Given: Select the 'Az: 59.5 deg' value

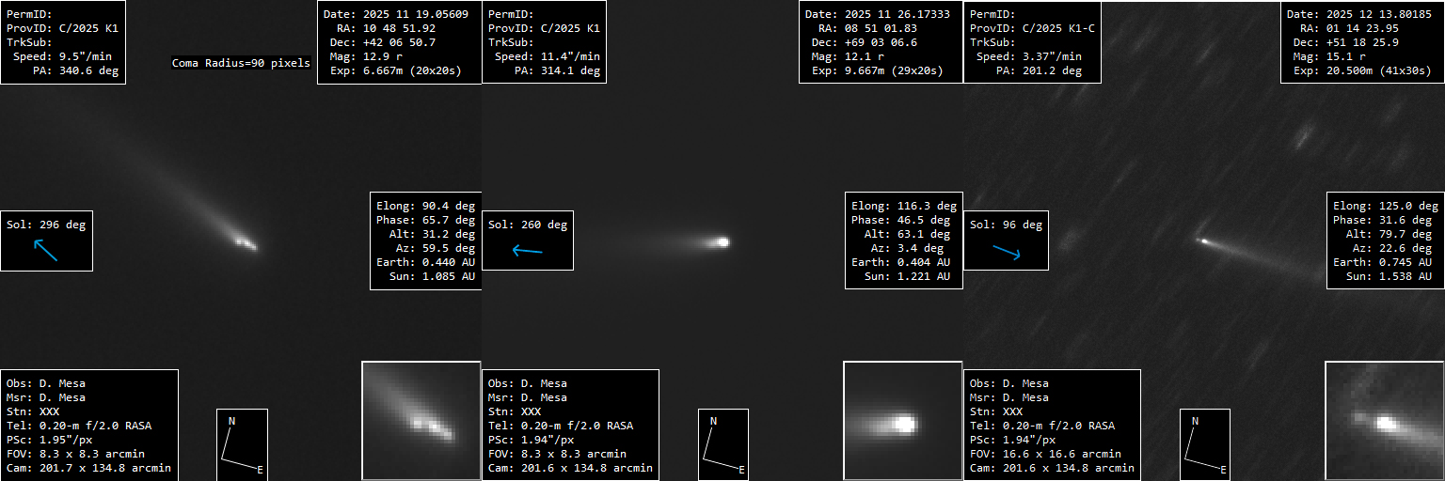Looking at the screenshot, I should click(436, 248).
